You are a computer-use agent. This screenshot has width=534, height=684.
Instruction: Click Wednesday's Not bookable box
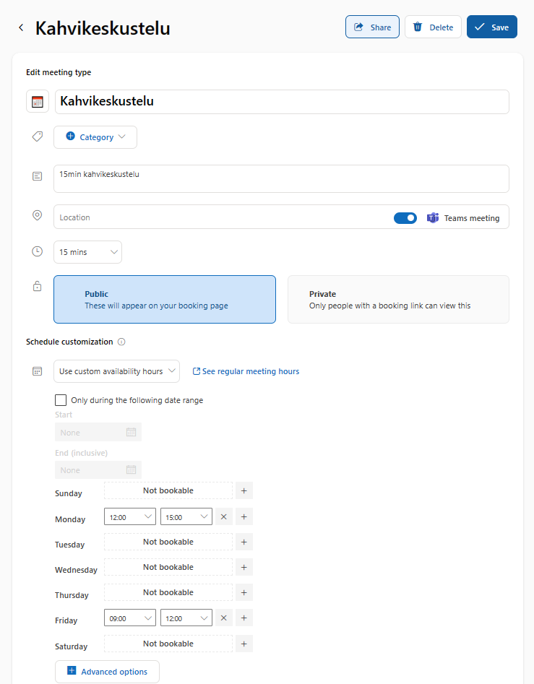click(x=168, y=567)
